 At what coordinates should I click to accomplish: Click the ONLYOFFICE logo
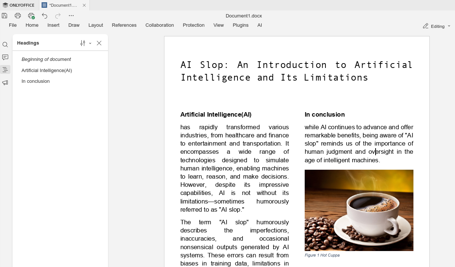(19, 5)
